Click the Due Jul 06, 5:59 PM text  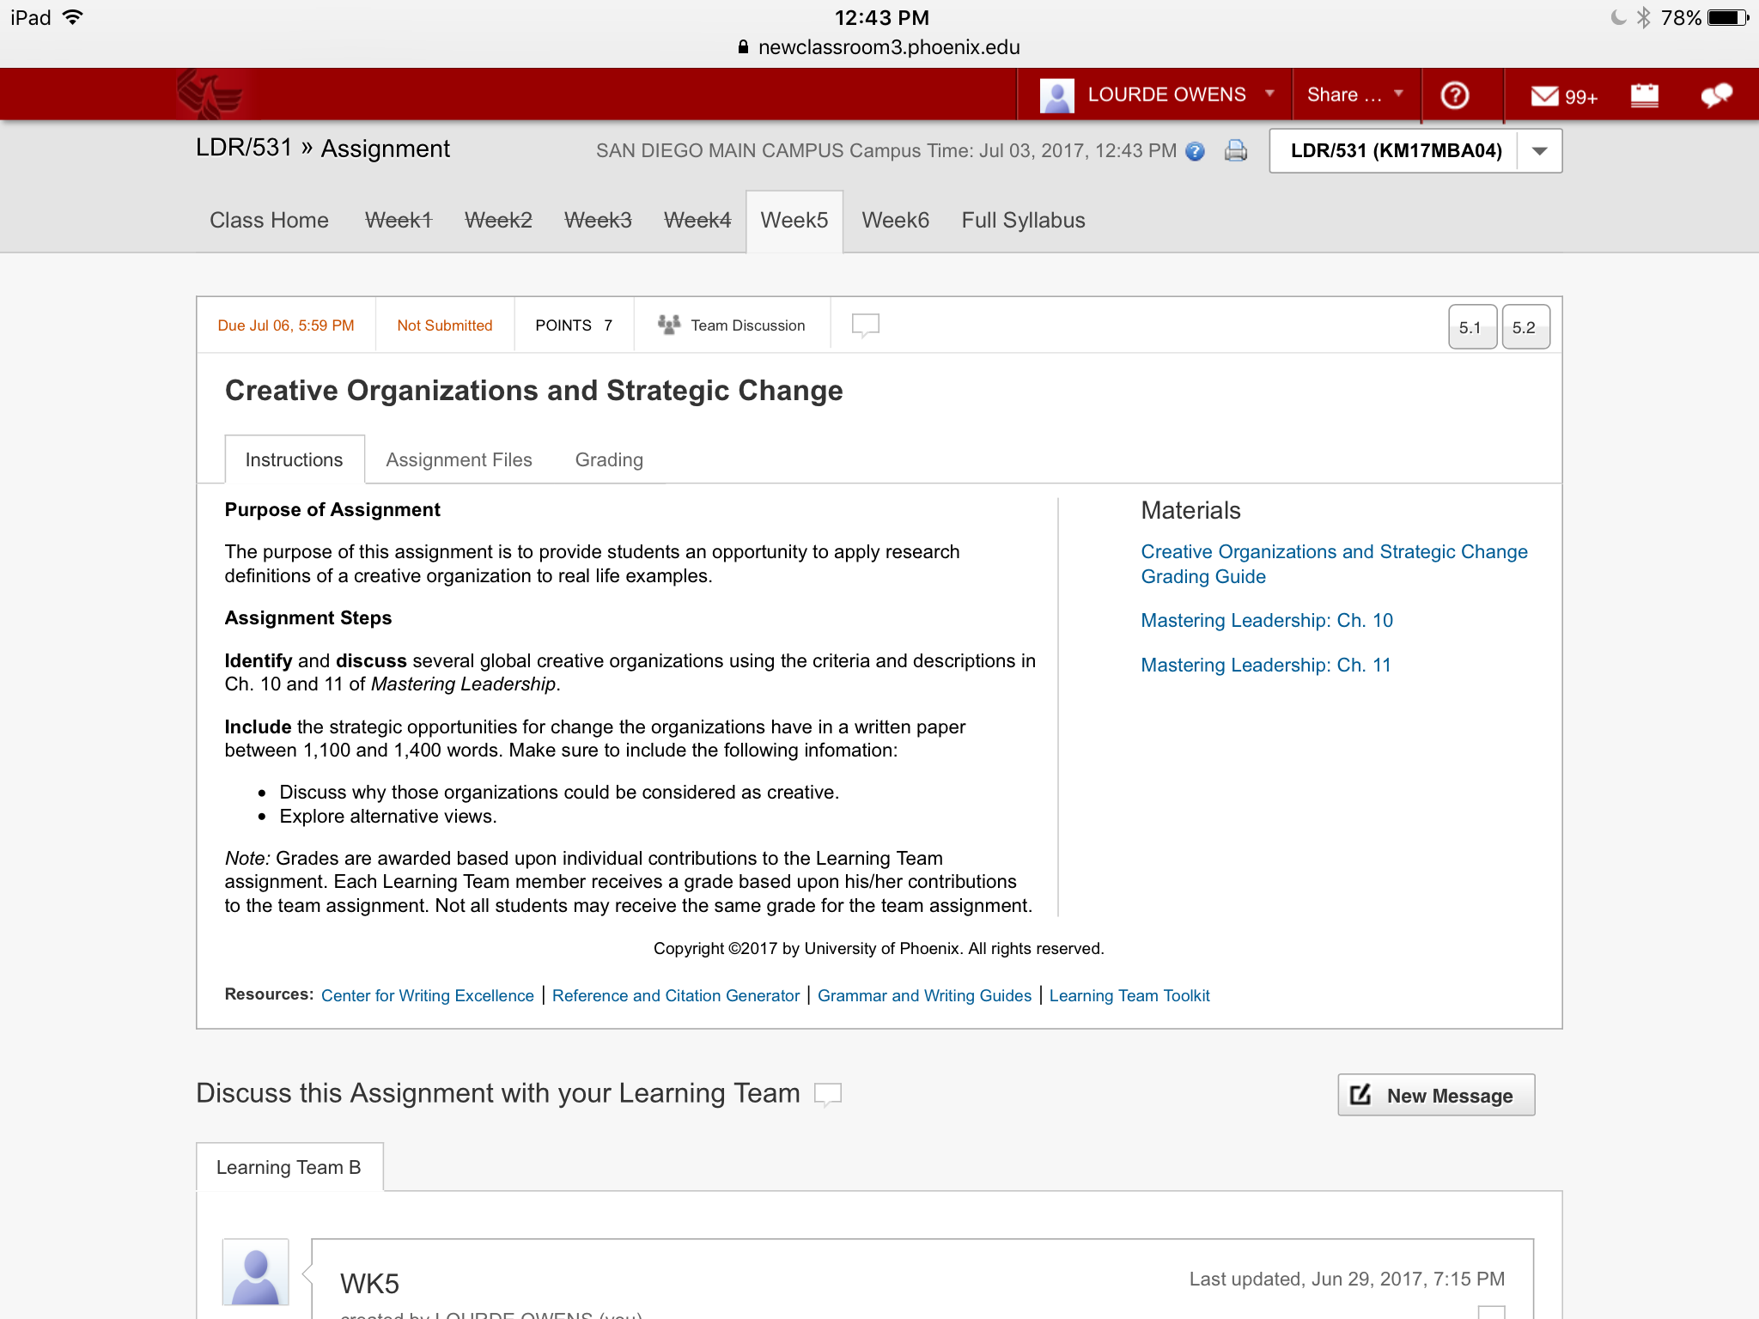point(286,325)
